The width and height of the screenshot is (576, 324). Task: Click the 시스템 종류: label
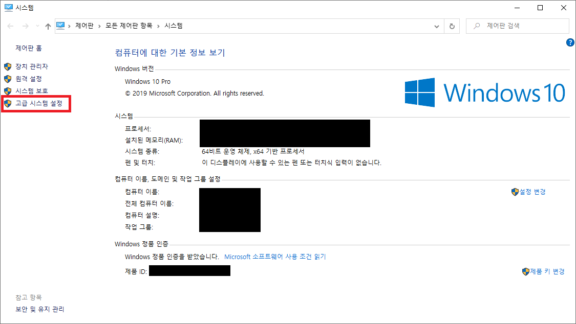point(142,151)
